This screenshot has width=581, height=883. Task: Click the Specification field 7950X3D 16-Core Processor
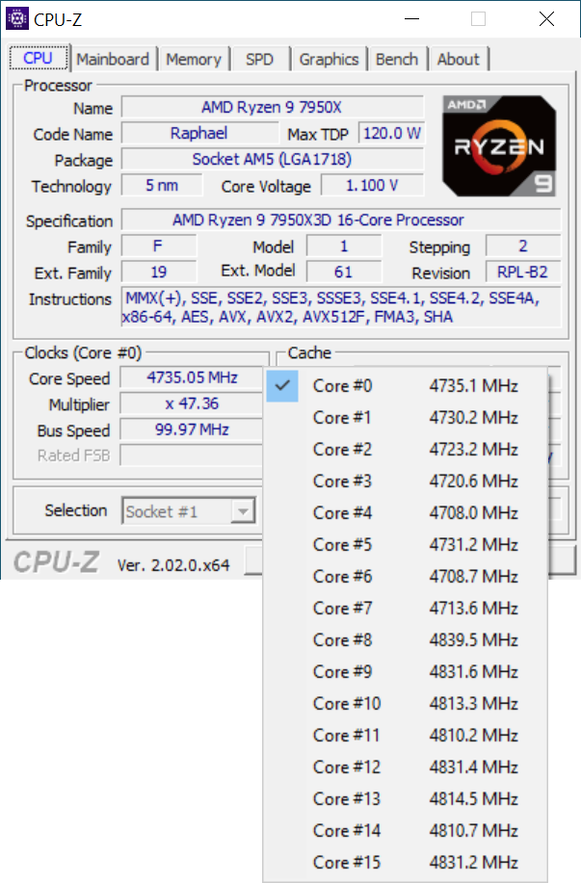341,220
